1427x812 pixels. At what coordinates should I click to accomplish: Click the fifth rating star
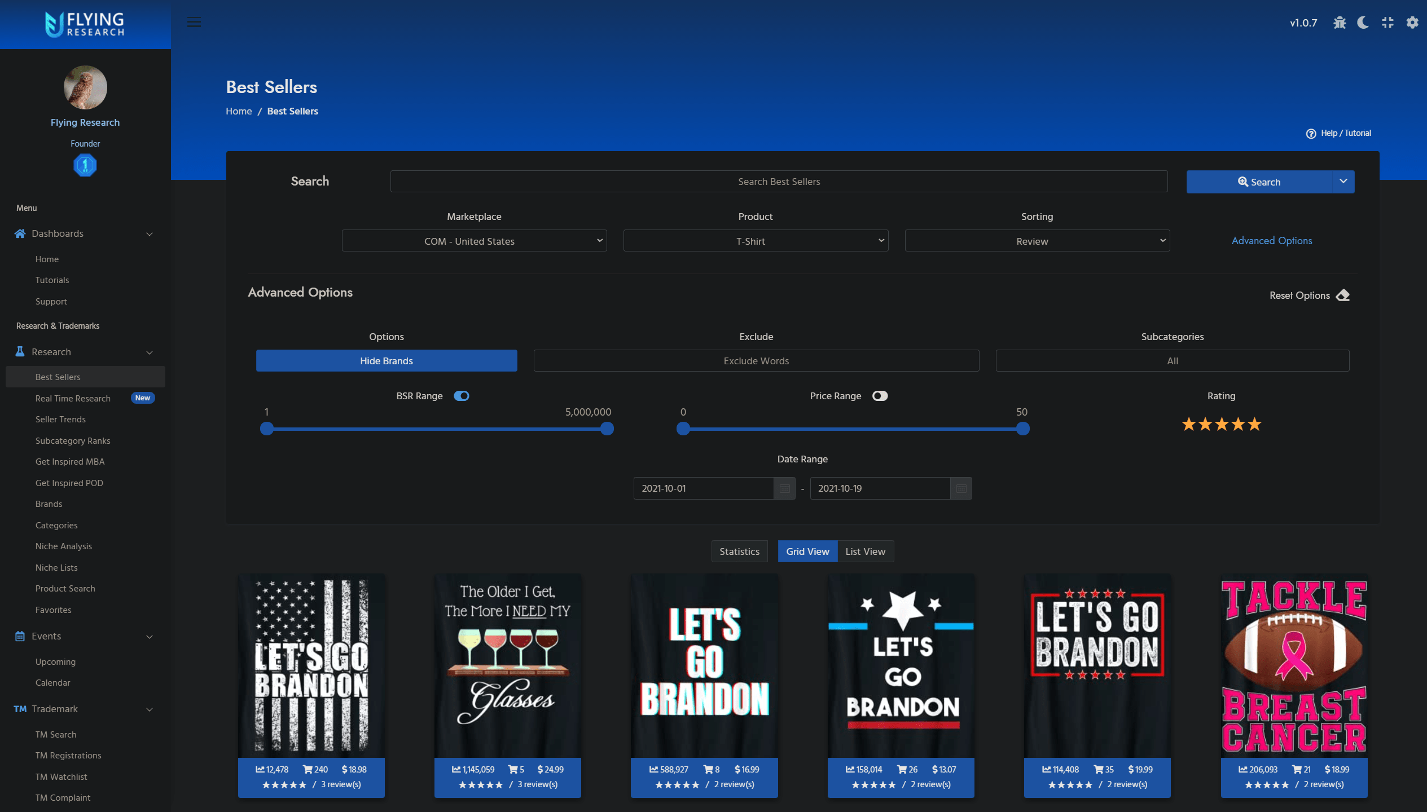1254,424
